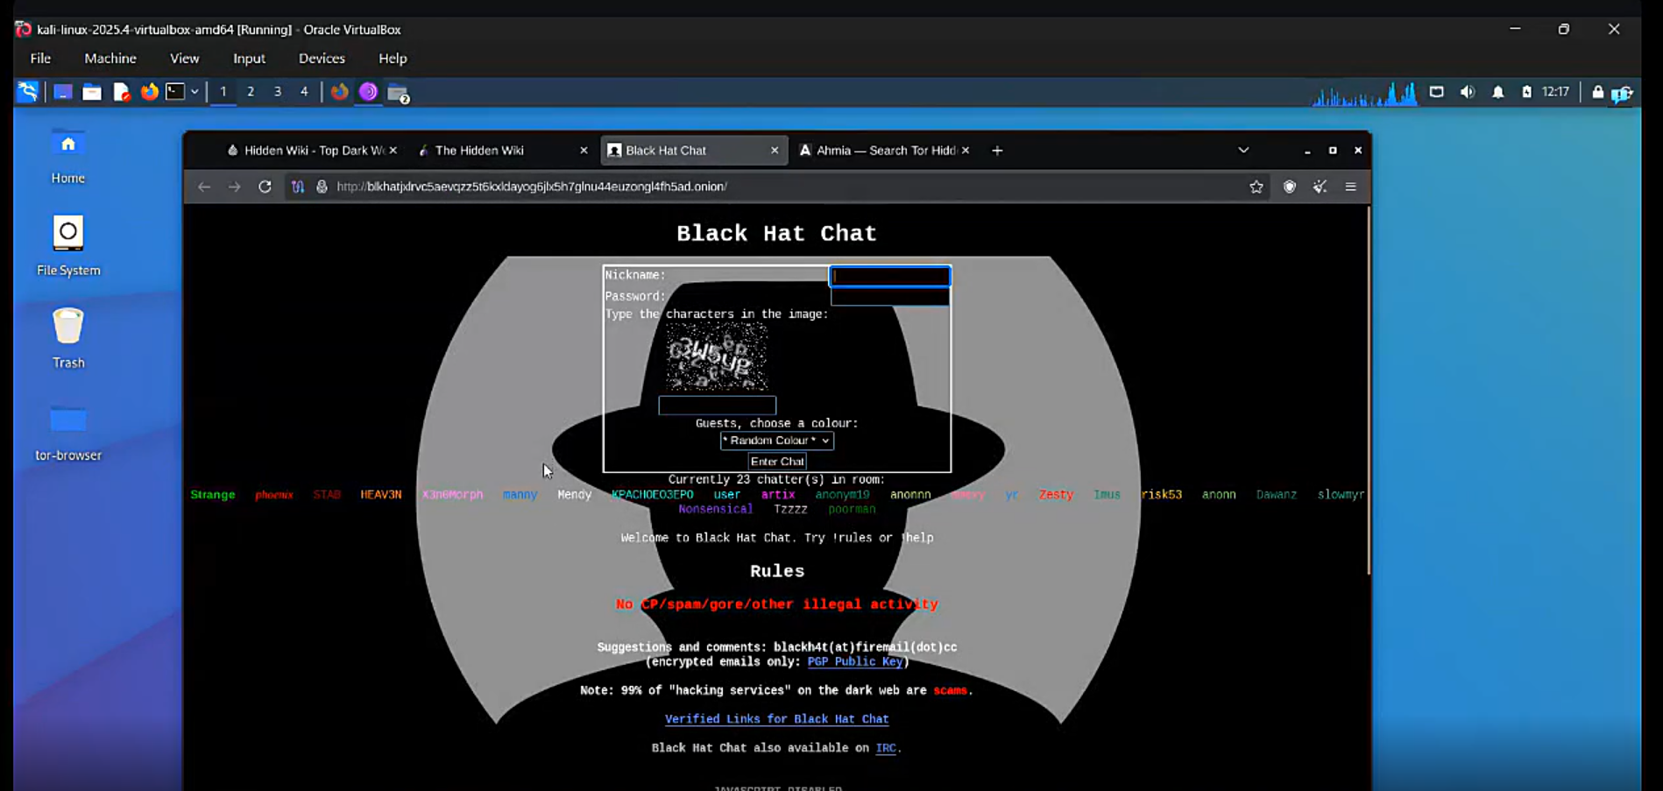Open the File System desktop icon
Viewport: 1663px width, 791px height.
point(68,246)
